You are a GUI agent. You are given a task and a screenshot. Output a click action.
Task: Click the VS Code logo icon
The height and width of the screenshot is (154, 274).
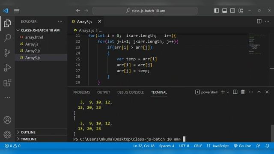[6, 11]
